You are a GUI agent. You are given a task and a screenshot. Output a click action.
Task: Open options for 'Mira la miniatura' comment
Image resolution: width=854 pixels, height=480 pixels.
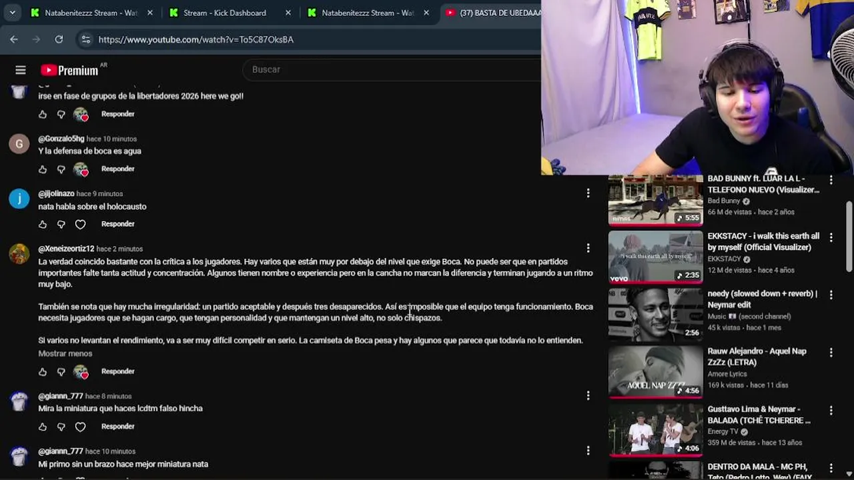coord(588,395)
